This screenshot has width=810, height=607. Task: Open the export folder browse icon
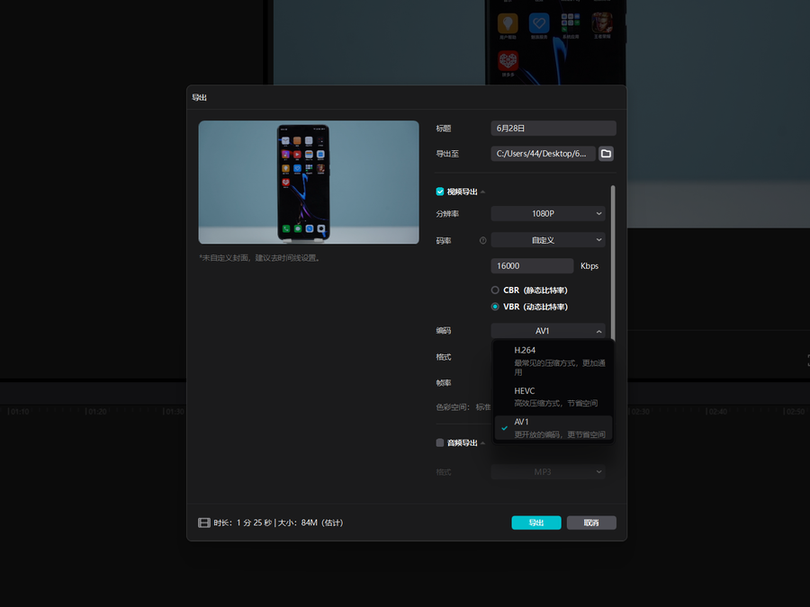click(606, 153)
